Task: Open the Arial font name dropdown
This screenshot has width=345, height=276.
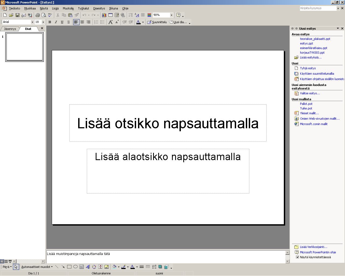Action: (32, 22)
